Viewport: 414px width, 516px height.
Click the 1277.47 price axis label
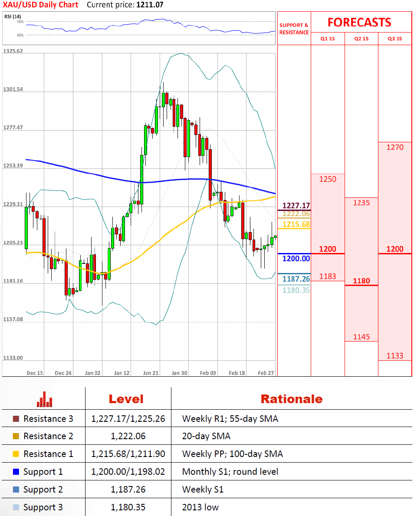coord(13,127)
